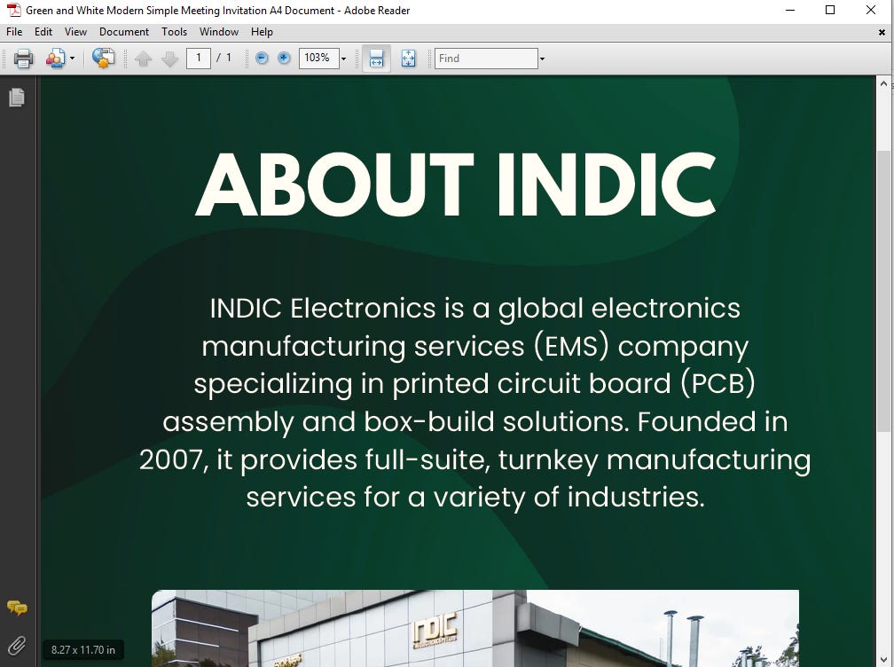
Task: Open the Pages panel in sidebar
Action: (x=17, y=98)
